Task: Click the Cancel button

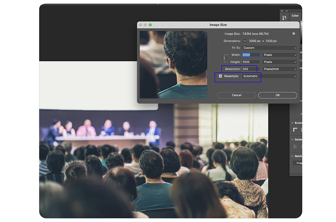Action: point(237,95)
